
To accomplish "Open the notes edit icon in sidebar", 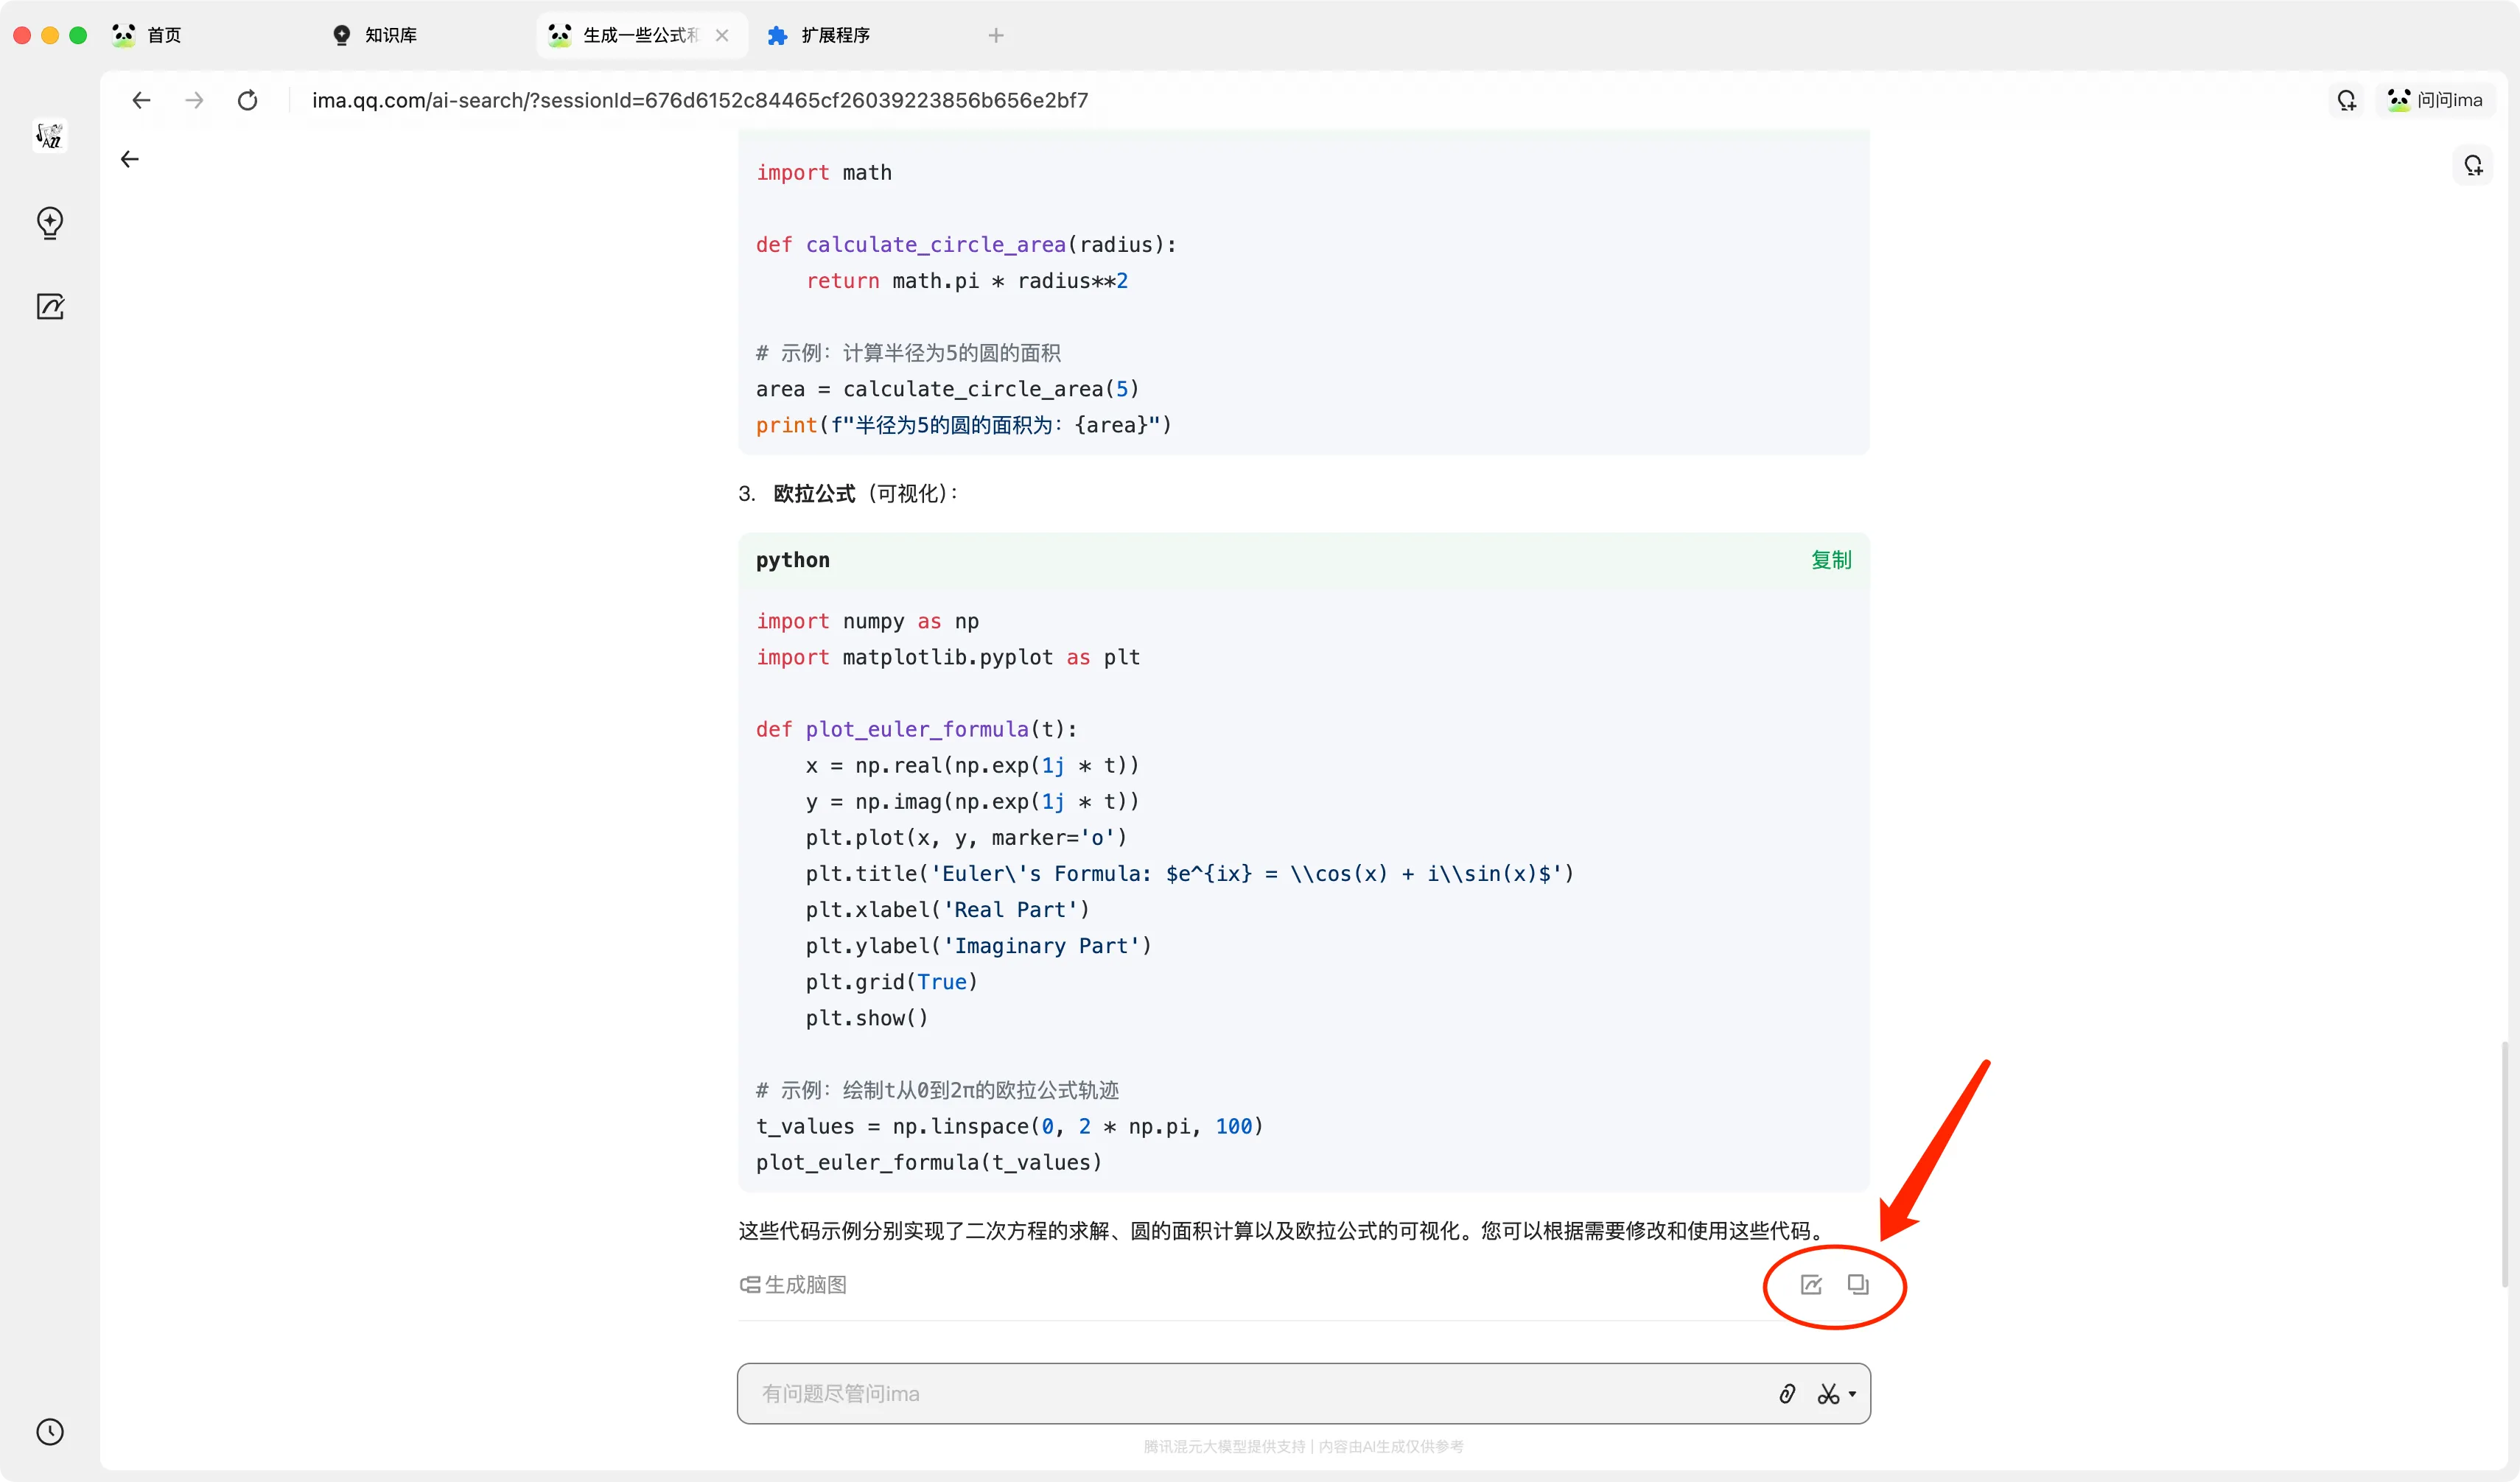I will (x=50, y=307).
